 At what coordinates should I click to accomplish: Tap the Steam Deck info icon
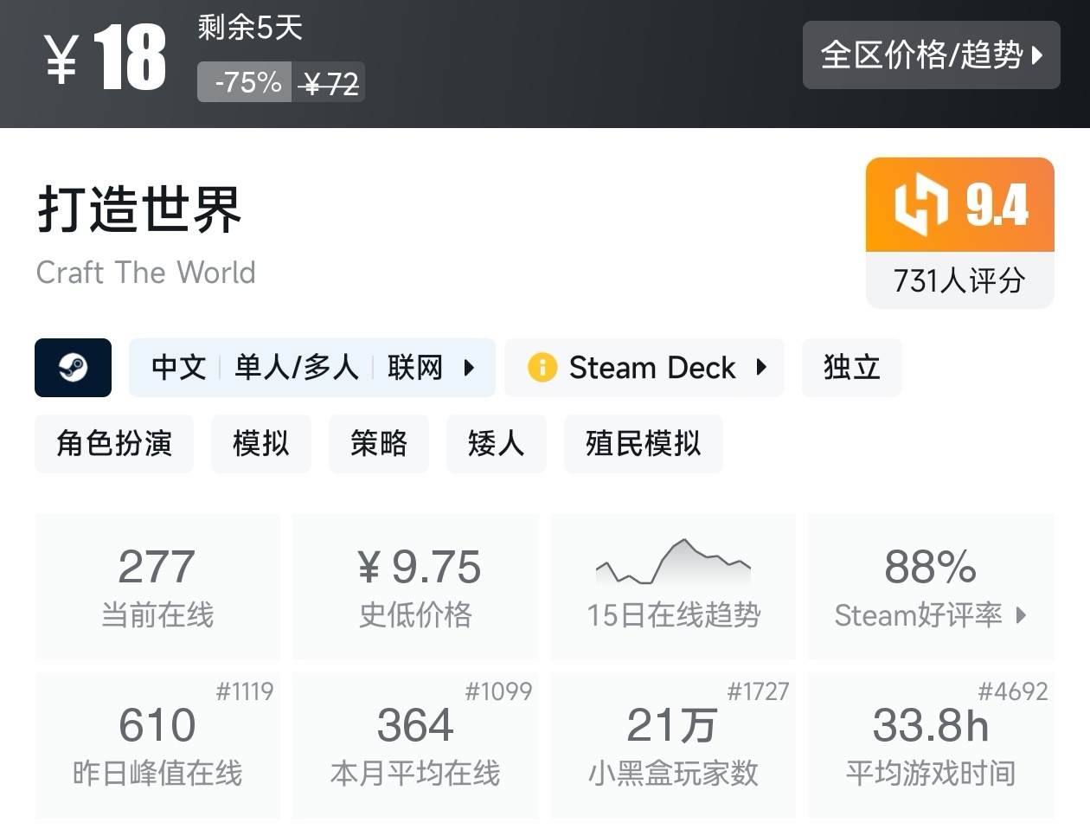pos(542,368)
